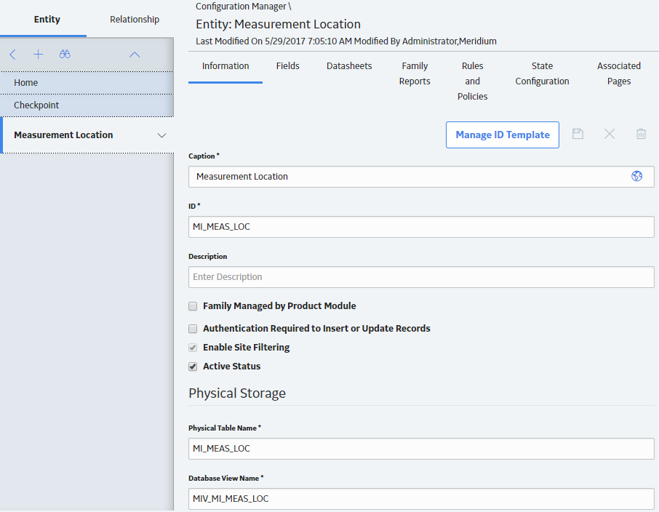Click the trash delete icon
This screenshot has height=512, width=659.
pos(641,134)
